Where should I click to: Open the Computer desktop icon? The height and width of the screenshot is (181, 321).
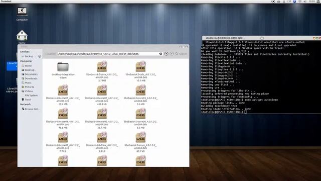[x=22, y=12]
